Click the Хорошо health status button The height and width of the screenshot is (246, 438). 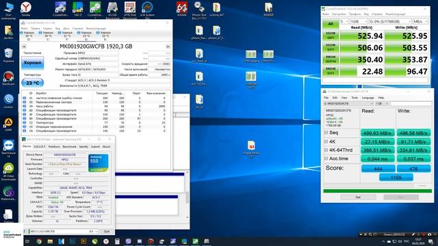point(32,63)
